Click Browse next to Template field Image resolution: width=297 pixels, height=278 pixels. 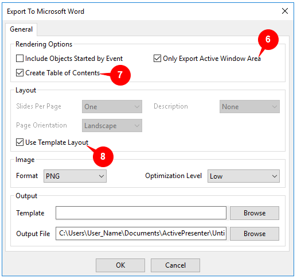click(255, 213)
